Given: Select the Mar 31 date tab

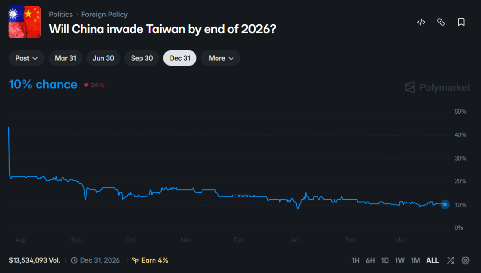Looking at the screenshot, I should click(65, 58).
